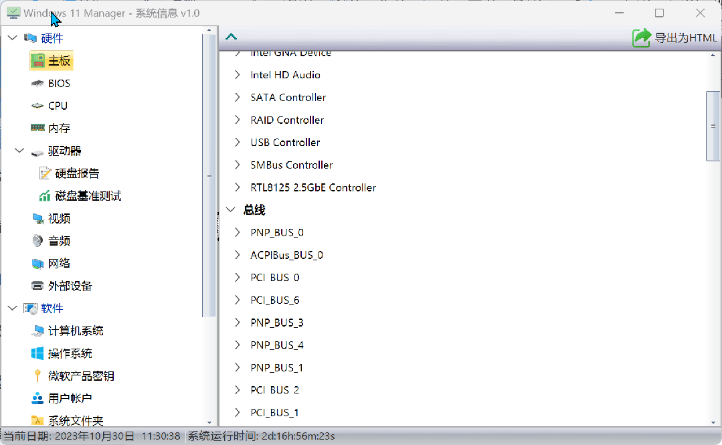Click the CPU icon in sidebar
The image size is (722, 445).
point(37,106)
